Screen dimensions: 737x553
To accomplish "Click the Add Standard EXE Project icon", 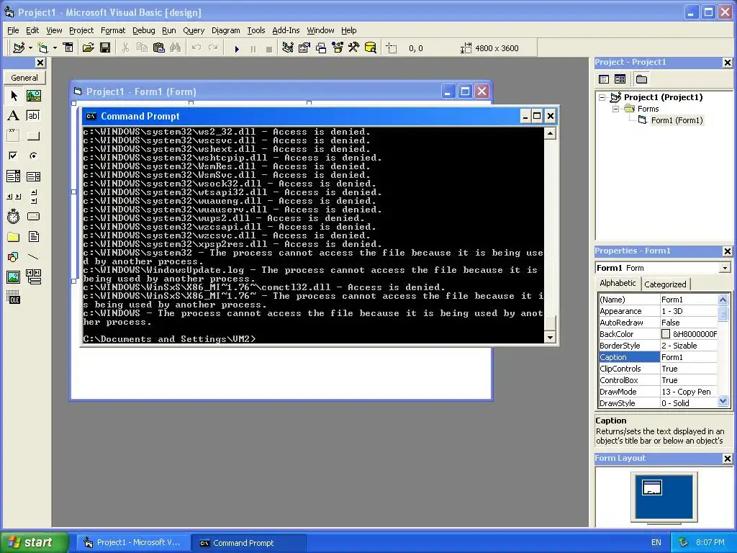I will pyautogui.click(x=19, y=48).
